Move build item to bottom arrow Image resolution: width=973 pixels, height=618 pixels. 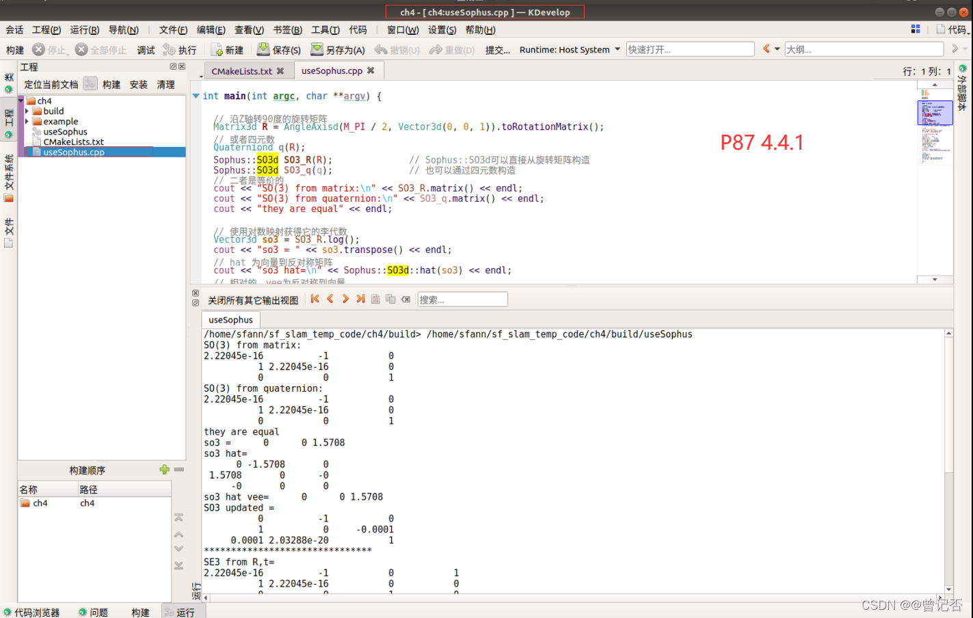pyautogui.click(x=178, y=565)
